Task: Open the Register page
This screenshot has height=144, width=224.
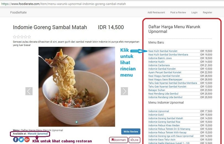Action: 207,12
